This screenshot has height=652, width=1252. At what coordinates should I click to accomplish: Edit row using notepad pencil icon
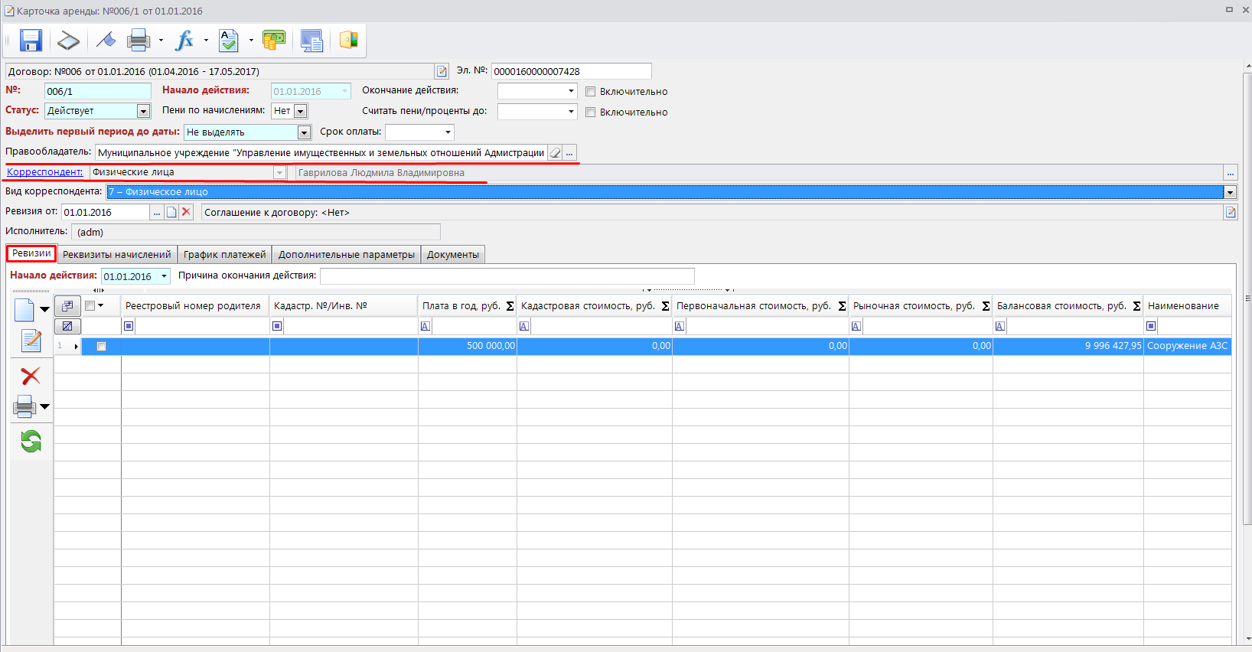coord(31,341)
